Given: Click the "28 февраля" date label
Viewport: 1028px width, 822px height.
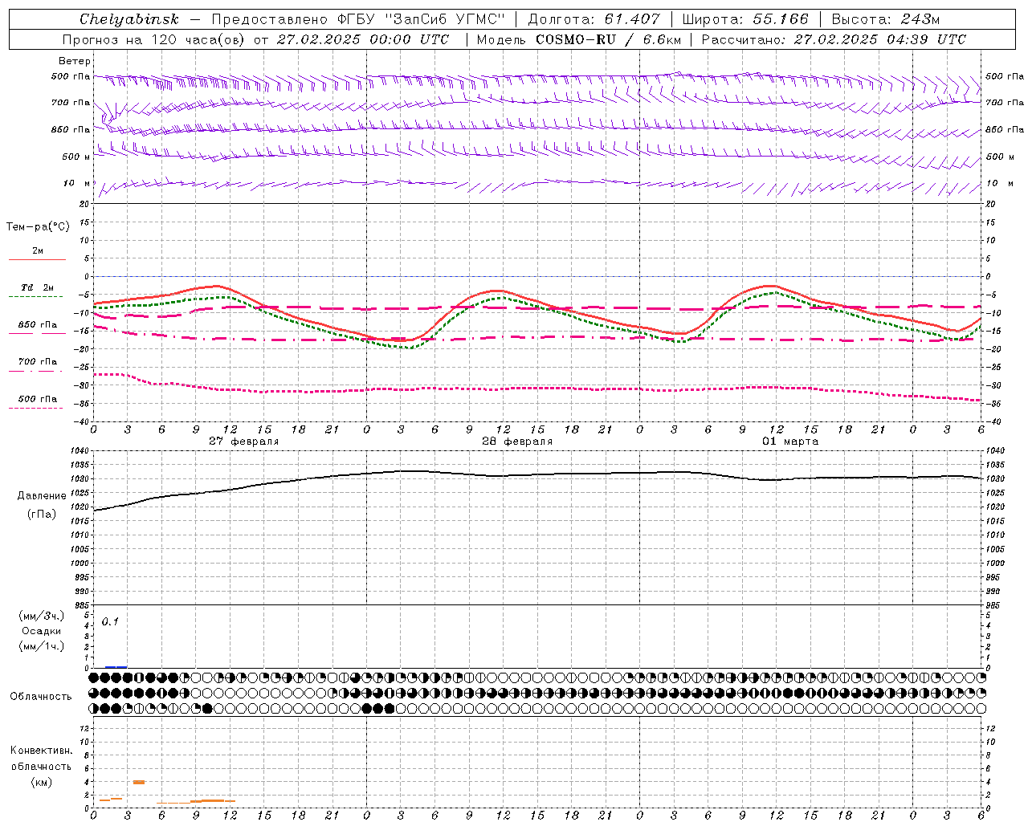Looking at the screenshot, I should pos(517,442).
